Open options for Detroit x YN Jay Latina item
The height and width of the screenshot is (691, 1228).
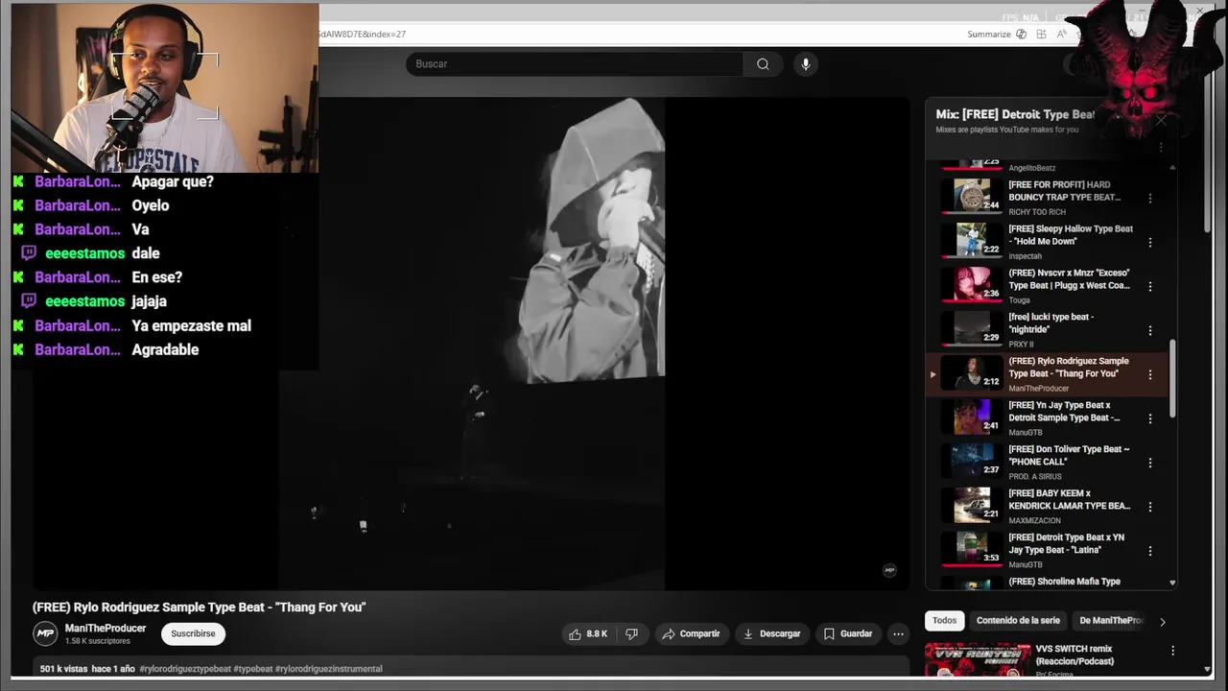tap(1150, 552)
